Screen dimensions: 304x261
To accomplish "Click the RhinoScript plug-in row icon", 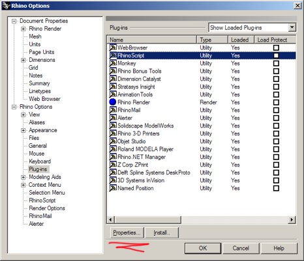I will coord(113,55).
